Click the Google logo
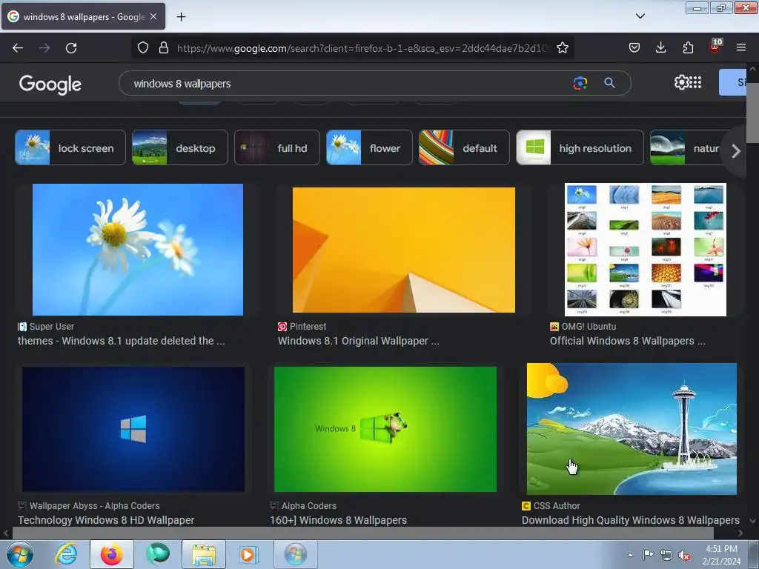Image resolution: width=759 pixels, height=569 pixels. [x=50, y=84]
